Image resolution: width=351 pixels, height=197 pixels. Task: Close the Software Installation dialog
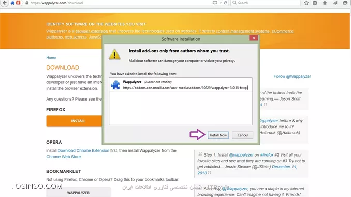coord(254,38)
